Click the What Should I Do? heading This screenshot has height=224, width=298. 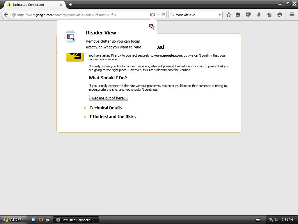tap(108, 78)
